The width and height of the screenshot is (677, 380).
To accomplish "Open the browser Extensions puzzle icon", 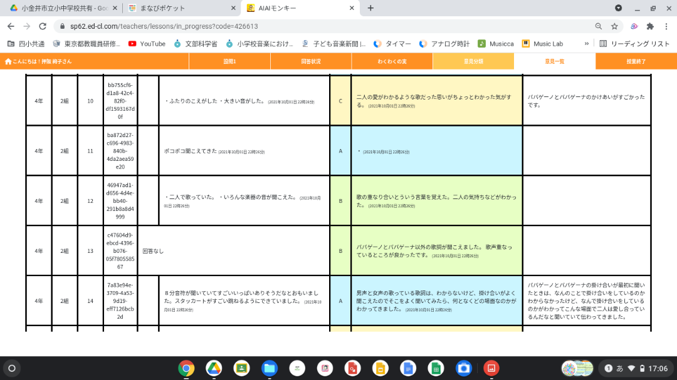I will 649,26.
